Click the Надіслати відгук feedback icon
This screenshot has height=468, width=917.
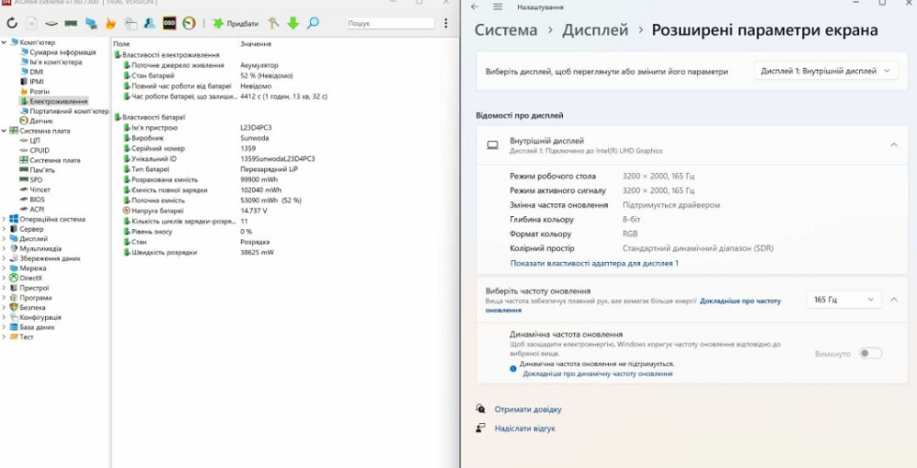pos(481,429)
